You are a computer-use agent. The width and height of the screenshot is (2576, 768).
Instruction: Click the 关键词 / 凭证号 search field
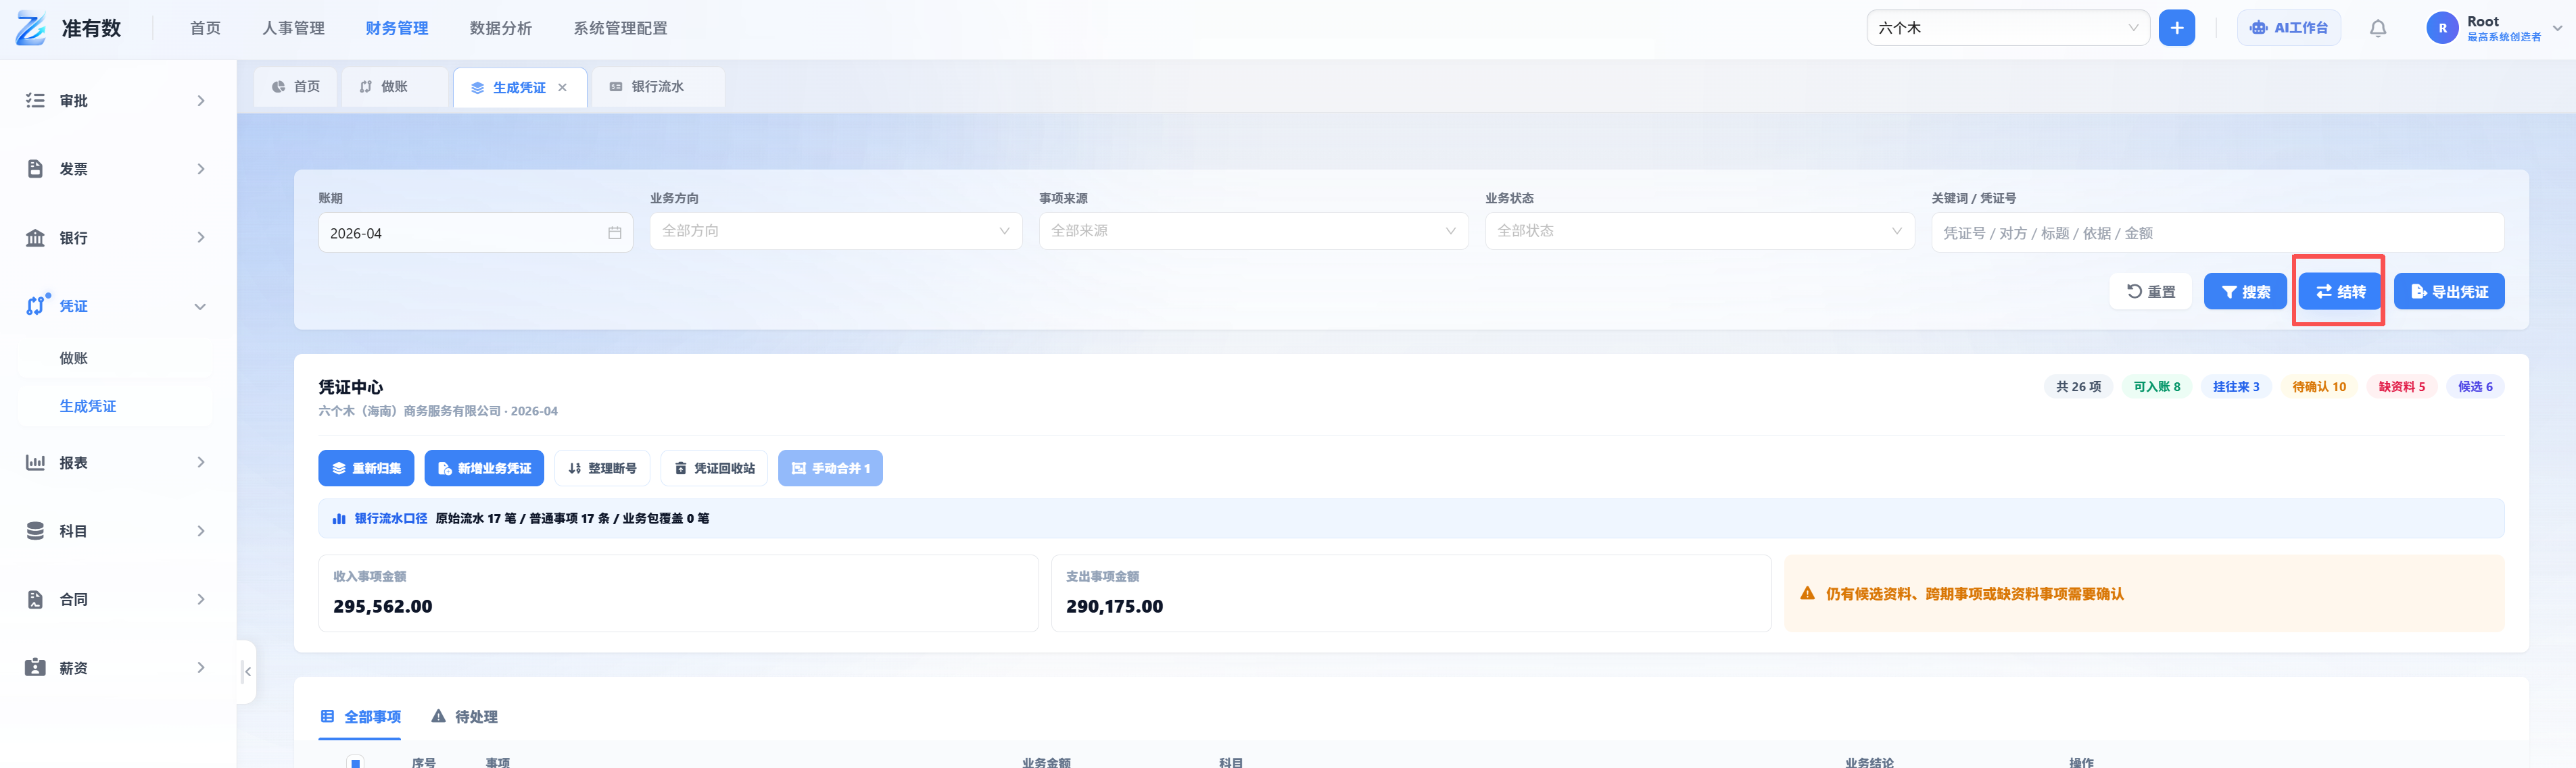click(x=2216, y=233)
